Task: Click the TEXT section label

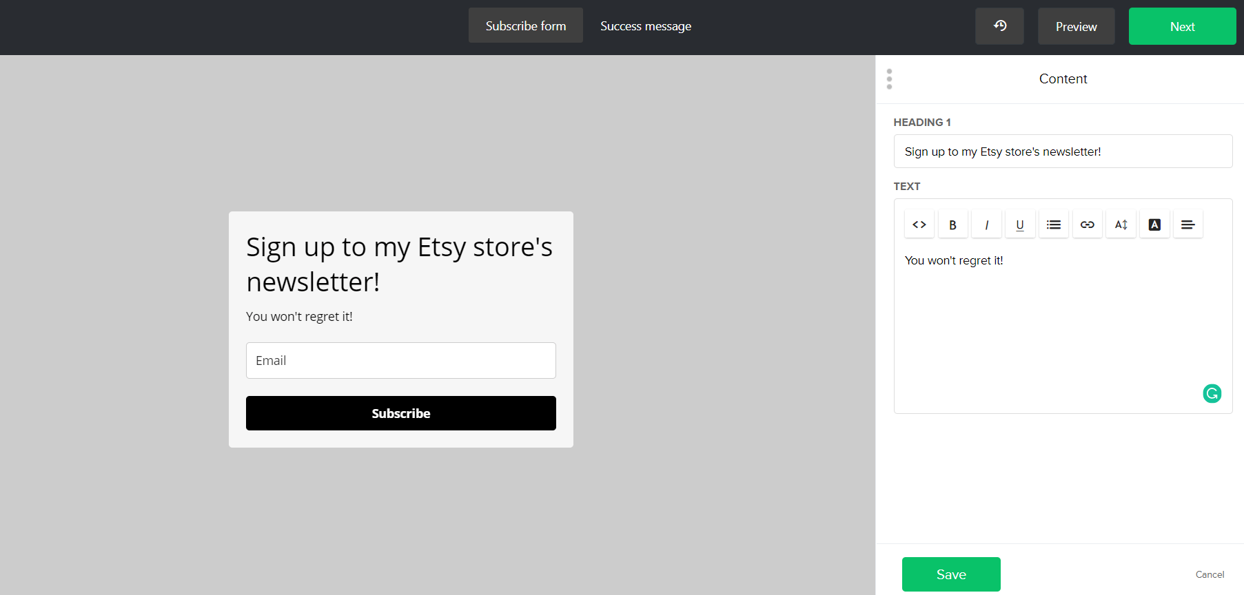Action: pyautogui.click(x=907, y=186)
